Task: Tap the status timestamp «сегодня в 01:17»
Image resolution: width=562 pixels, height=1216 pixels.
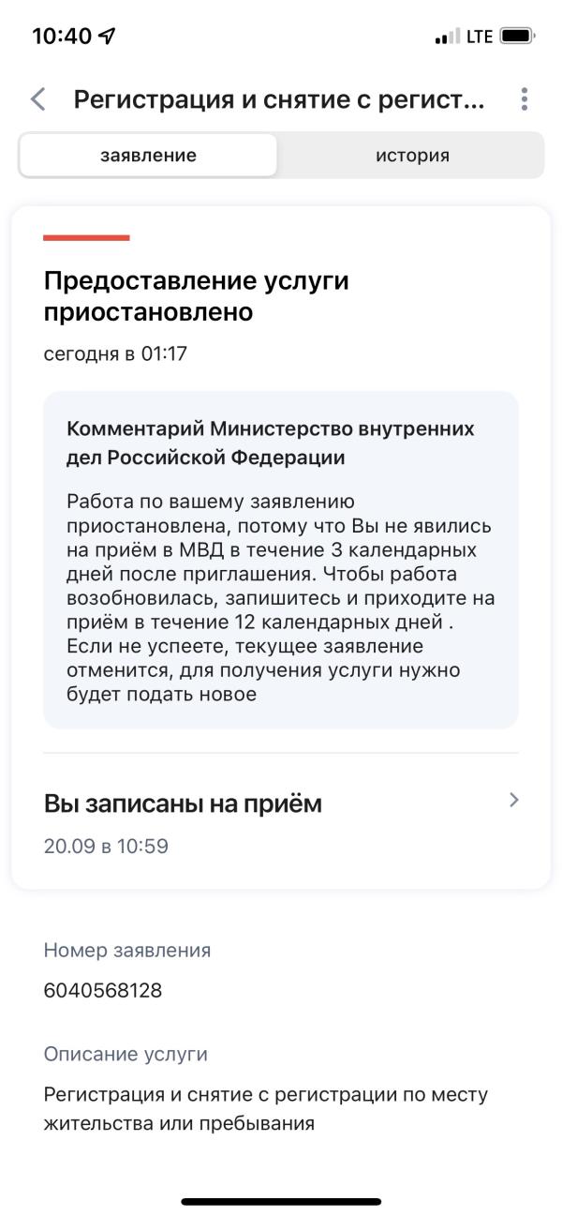Action: pos(115,354)
